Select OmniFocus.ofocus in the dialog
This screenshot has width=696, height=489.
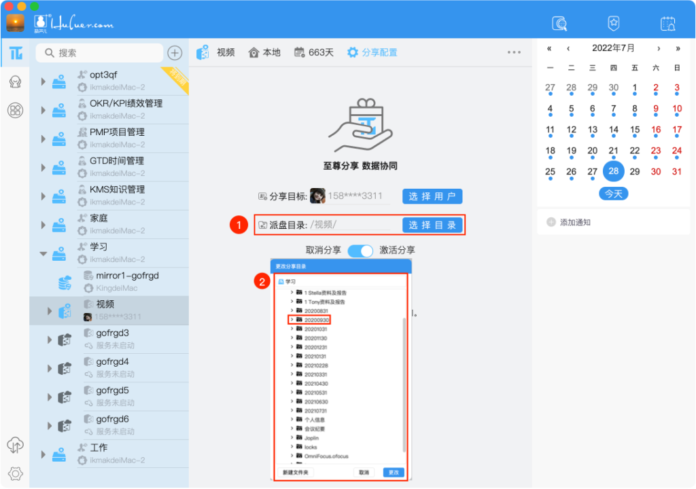click(326, 456)
